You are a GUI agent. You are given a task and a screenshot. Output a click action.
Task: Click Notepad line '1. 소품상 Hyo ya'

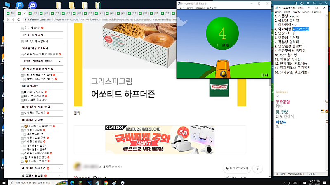pyautogui.click(x=287, y=16)
